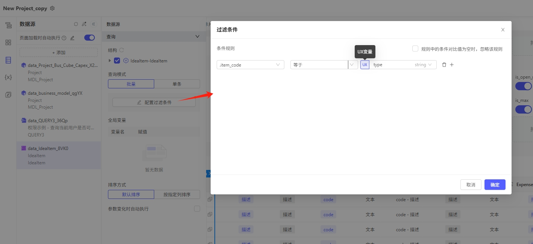Open the edit-page sidebar icon at bottom
533x244 pixels.
[x=8, y=95]
